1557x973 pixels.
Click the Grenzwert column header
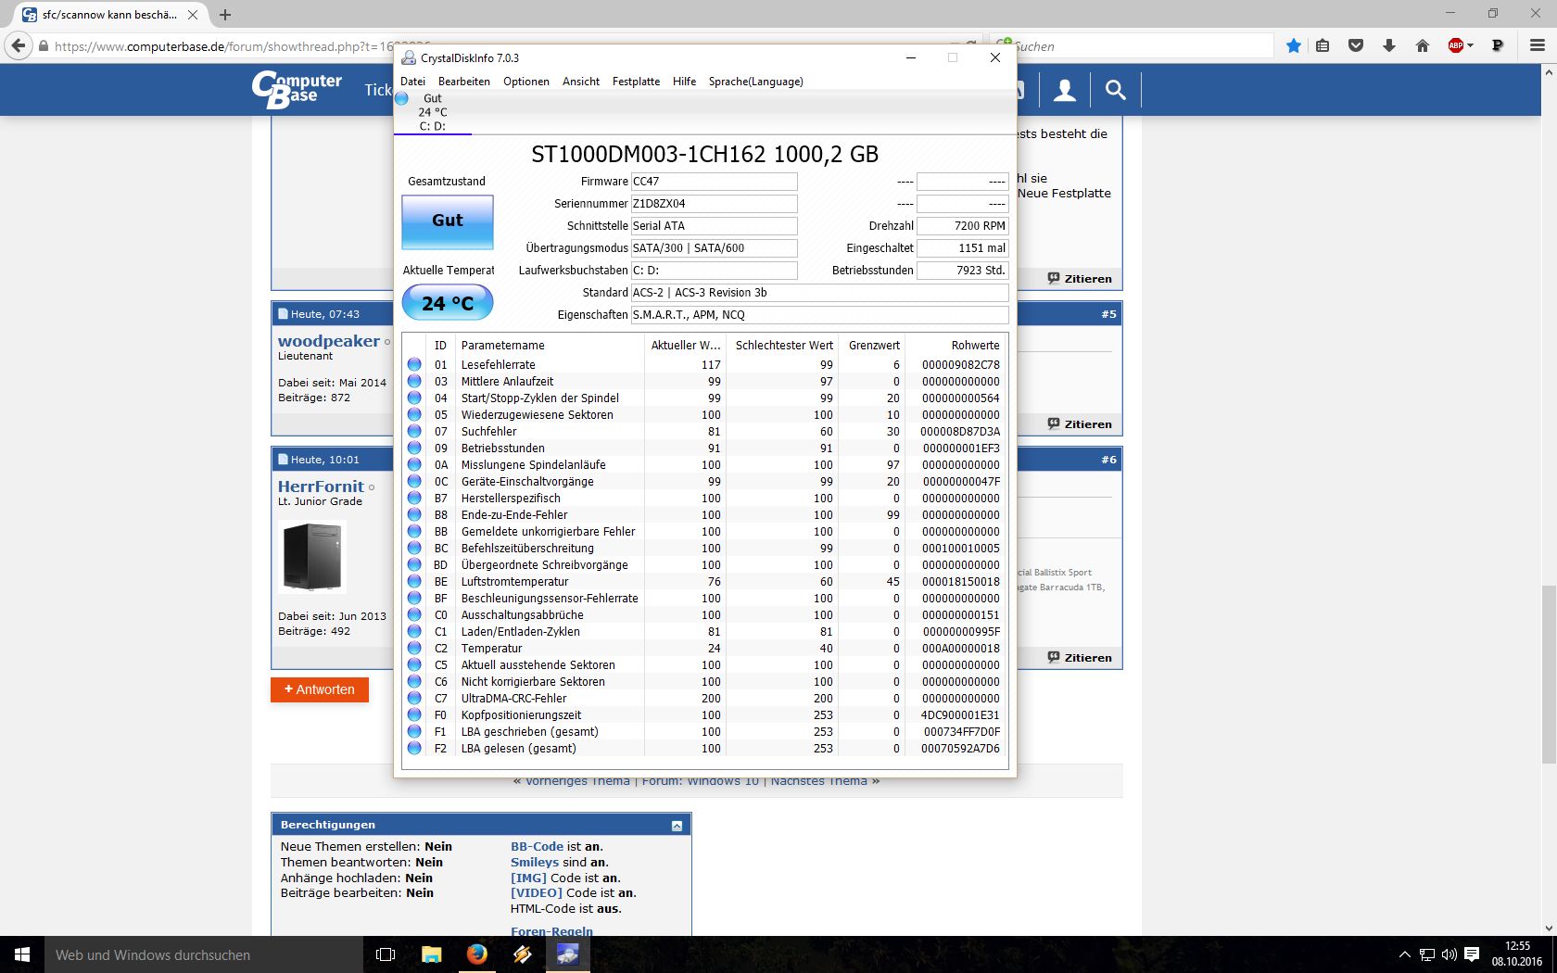tap(872, 345)
